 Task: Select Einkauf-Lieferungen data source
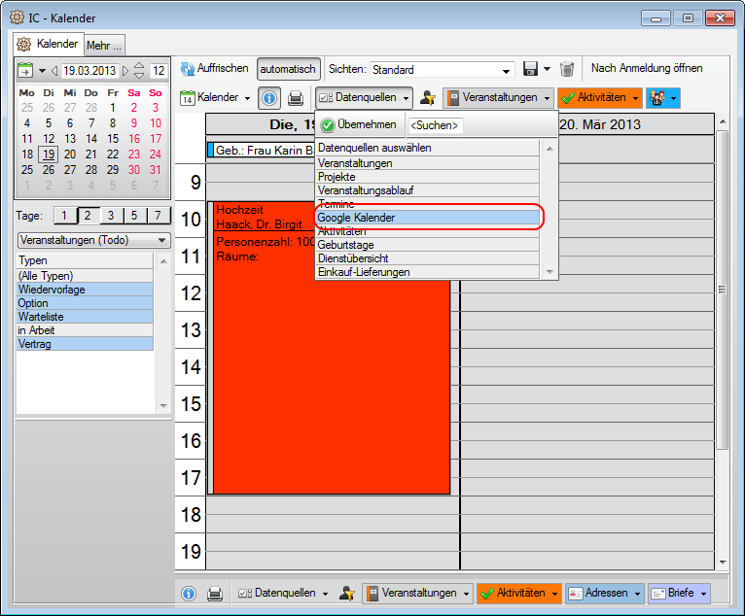(428, 272)
